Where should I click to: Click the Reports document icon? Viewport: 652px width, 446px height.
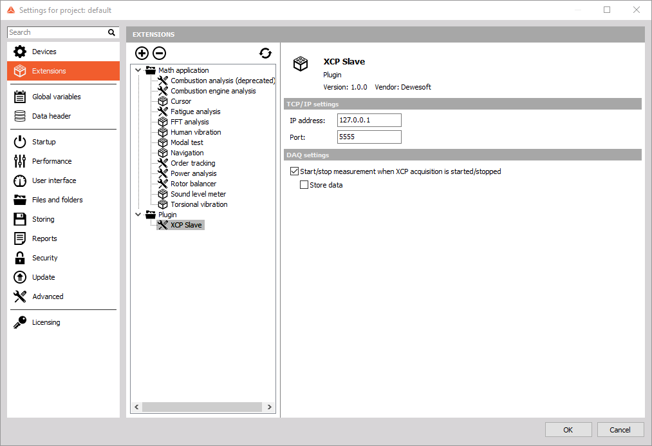click(20, 238)
